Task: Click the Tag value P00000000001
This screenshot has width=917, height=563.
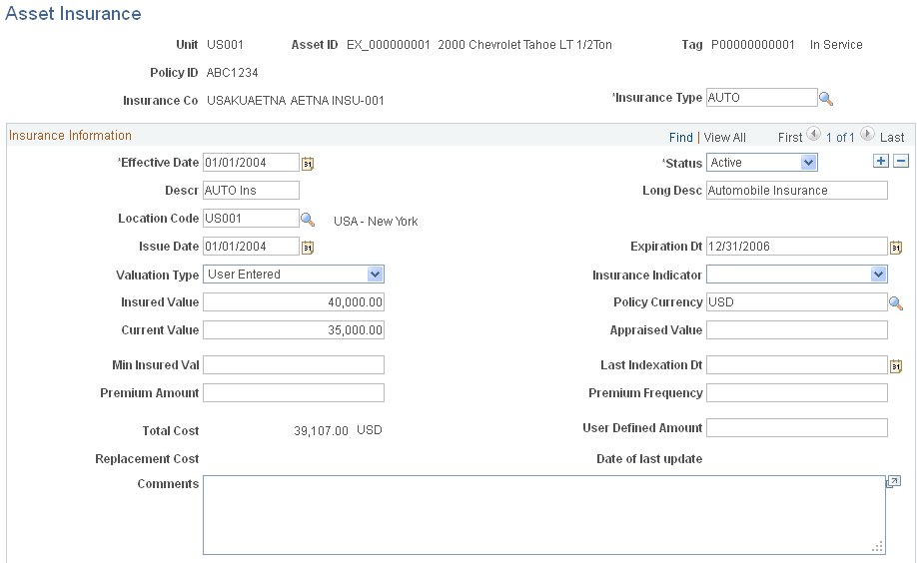Action: tap(752, 45)
